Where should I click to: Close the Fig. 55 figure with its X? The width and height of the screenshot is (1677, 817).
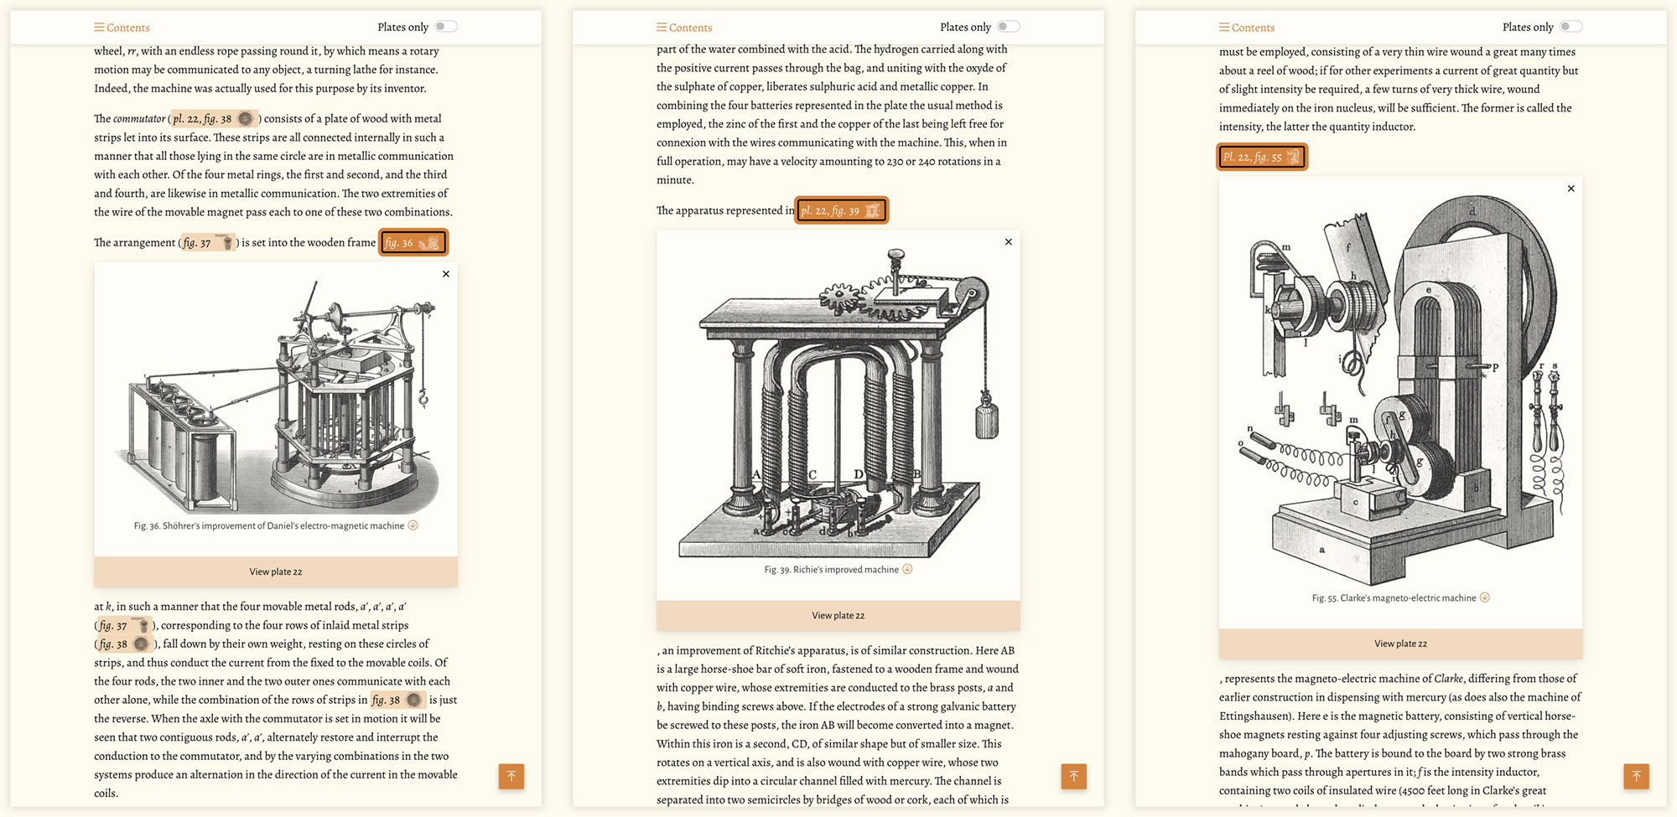(1571, 189)
